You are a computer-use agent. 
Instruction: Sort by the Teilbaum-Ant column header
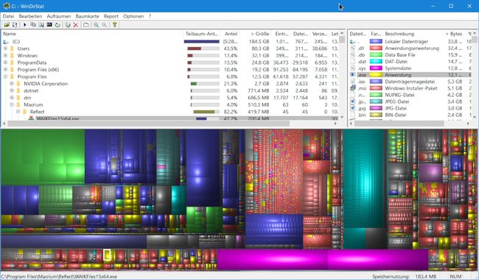coord(202,34)
